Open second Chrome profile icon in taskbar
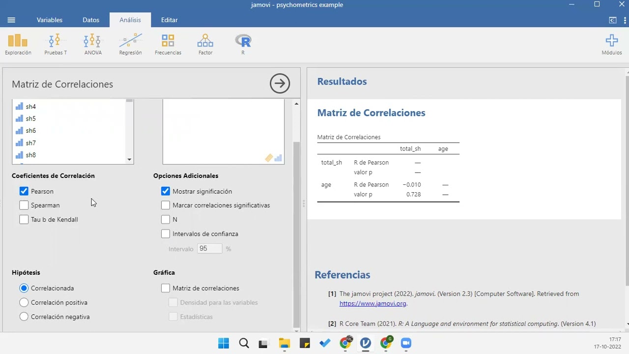The width and height of the screenshot is (629, 354). click(x=386, y=342)
